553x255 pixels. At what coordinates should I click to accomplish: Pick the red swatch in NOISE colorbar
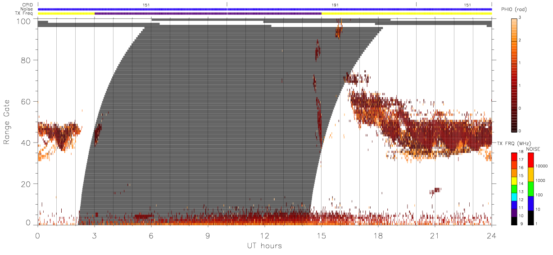530,160
